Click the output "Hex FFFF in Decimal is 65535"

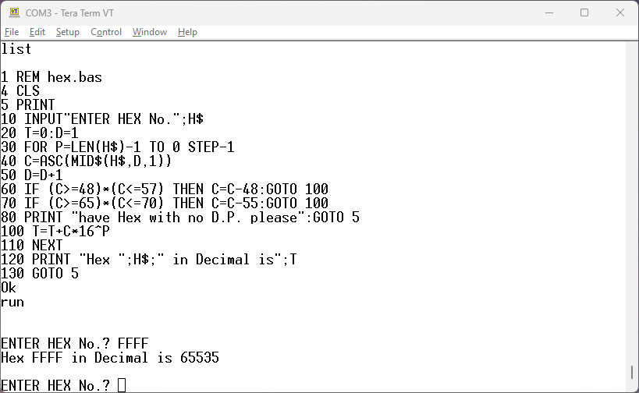pyautogui.click(x=110, y=358)
